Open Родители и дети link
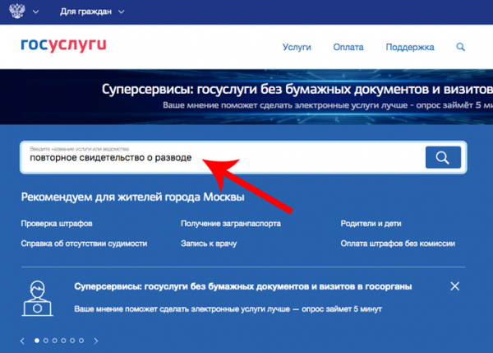This screenshot has height=353, width=493. pyautogui.click(x=371, y=224)
